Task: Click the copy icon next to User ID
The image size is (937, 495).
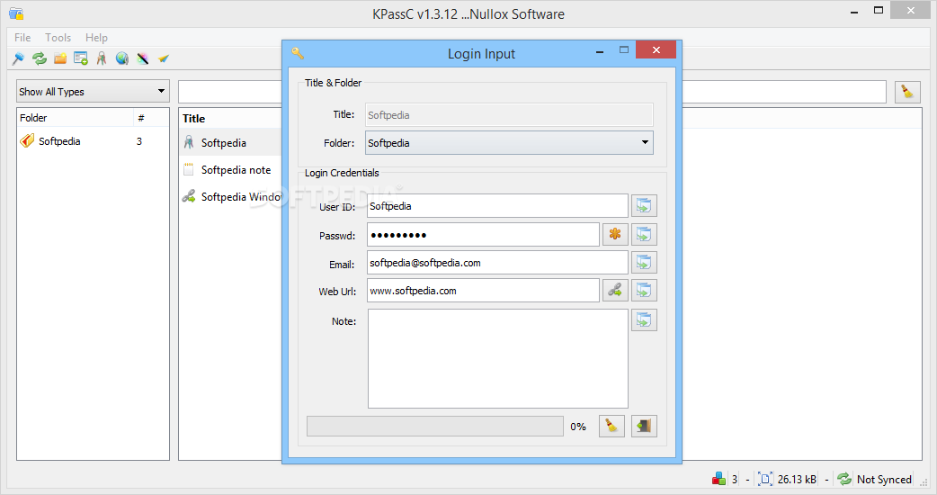Action: (x=644, y=206)
